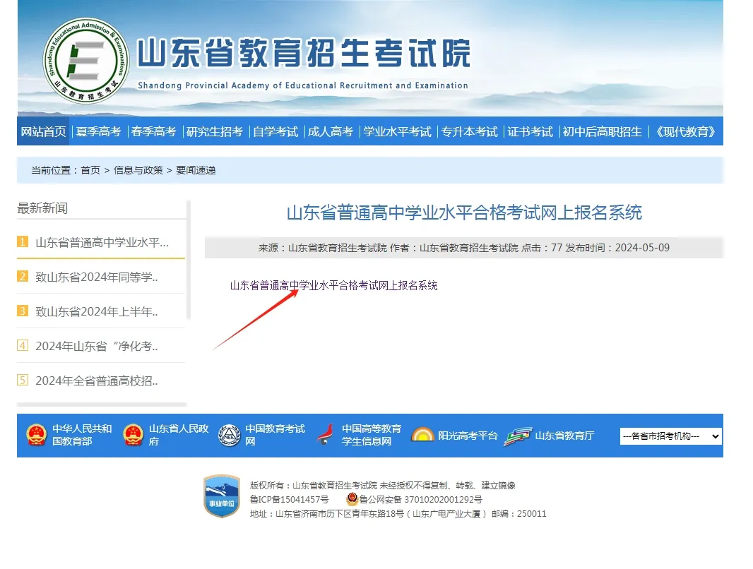
Task: Open 成人高考 navigation item
Action: [x=331, y=131]
